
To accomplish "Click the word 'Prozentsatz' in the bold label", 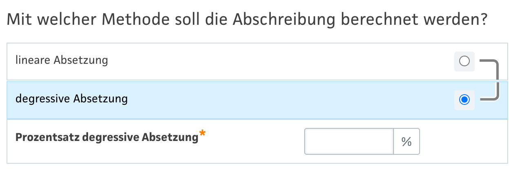I will [47, 138].
